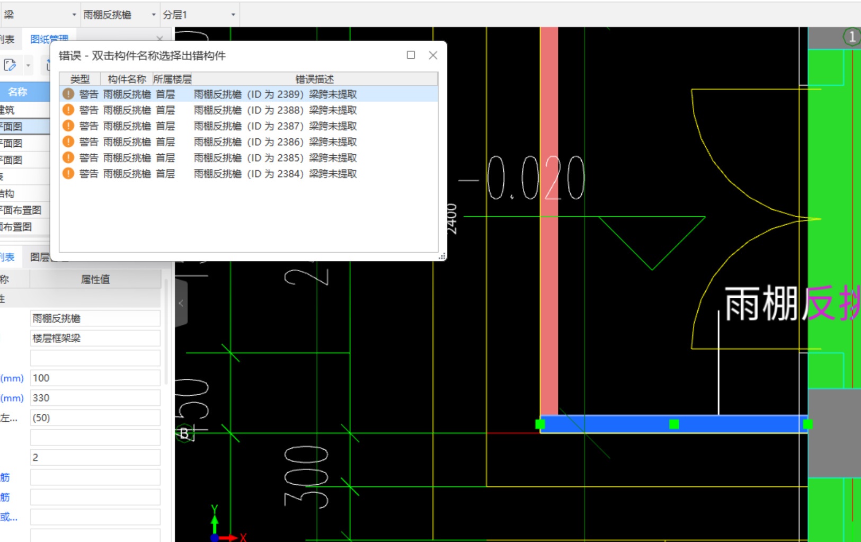Click the -0.020 elevation text in drawing
861x542 pixels.
pyautogui.click(x=522, y=177)
